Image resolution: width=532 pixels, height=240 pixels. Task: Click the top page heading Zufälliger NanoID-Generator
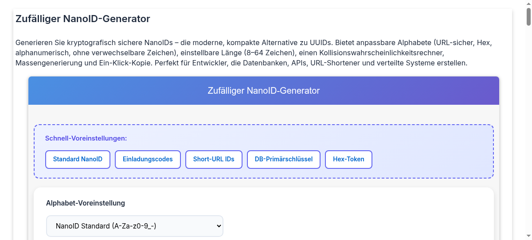[x=83, y=19]
